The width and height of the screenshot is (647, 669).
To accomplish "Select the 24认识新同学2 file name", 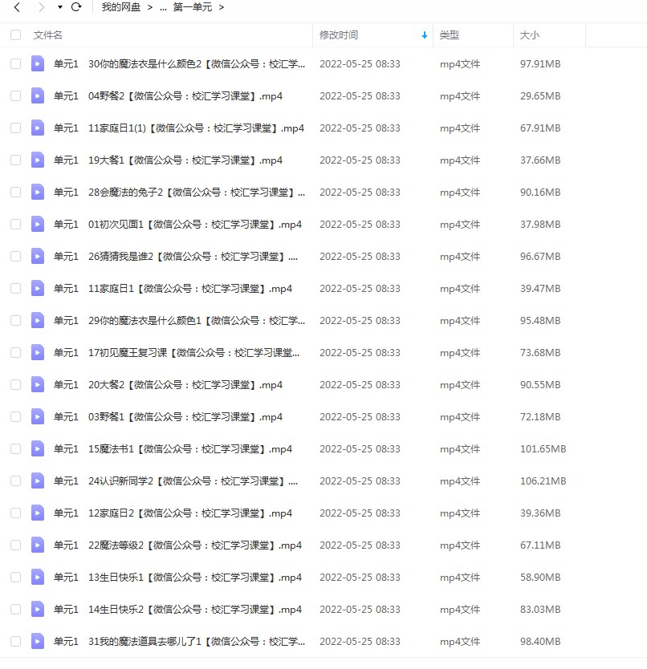I will pos(176,481).
